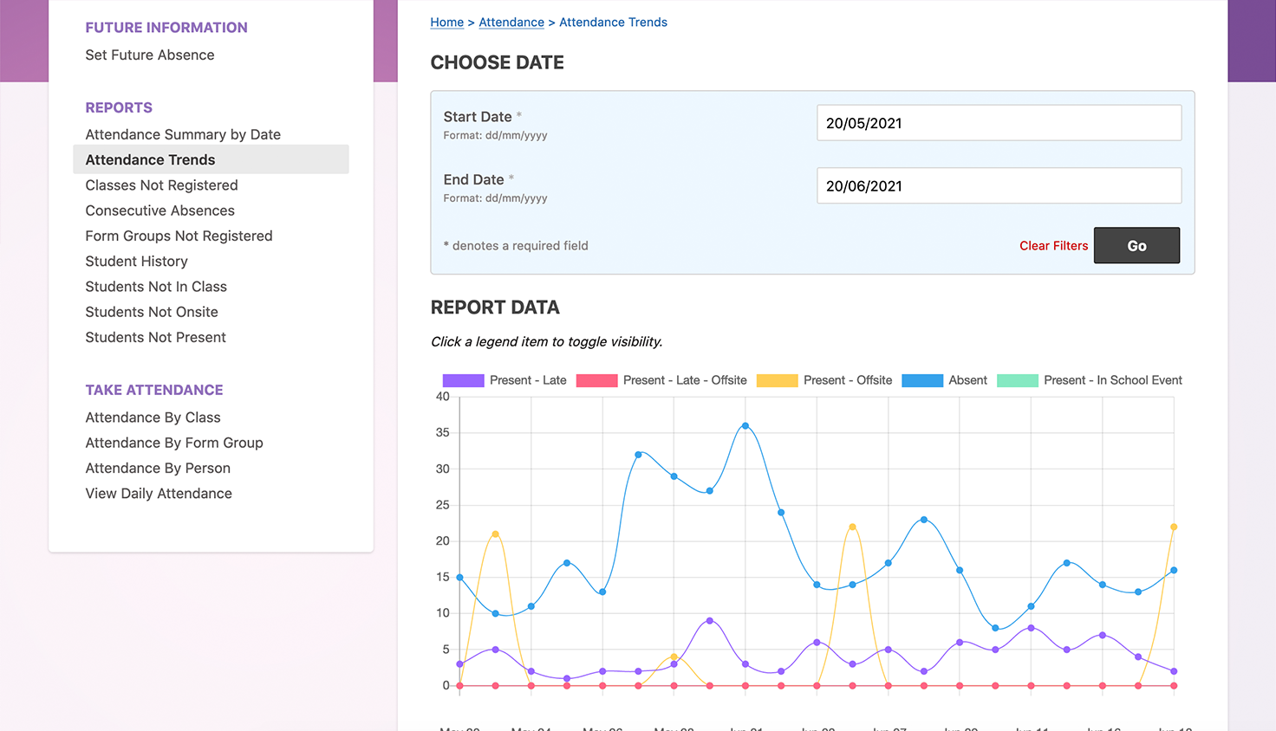Toggle Absent blue legend swatch
The width and height of the screenshot is (1276, 731).
click(922, 380)
